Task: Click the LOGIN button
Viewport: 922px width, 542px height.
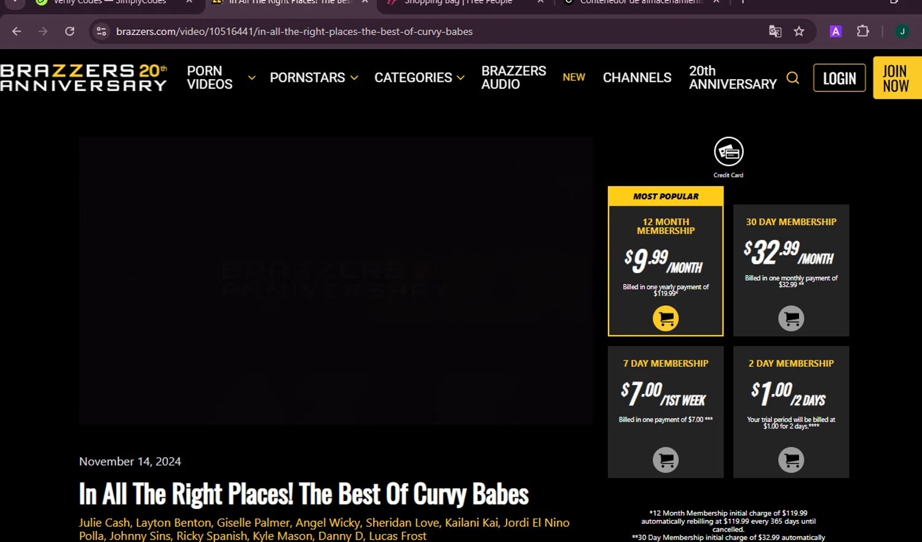Action: 839,78
